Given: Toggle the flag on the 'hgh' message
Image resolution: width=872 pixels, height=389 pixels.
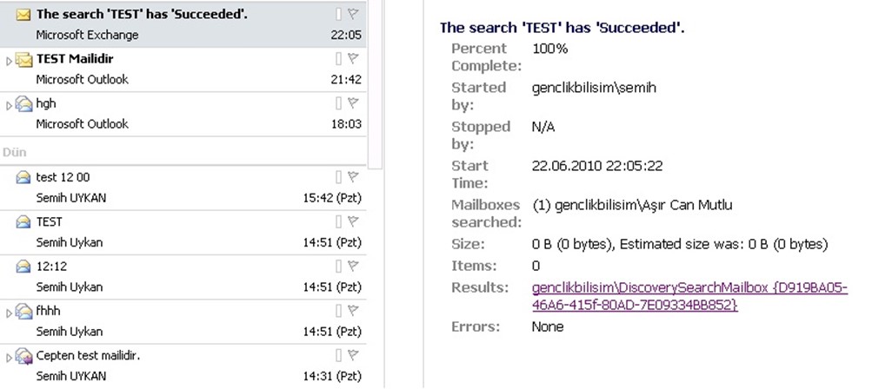Looking at the screenshot, I should [353, 103].
